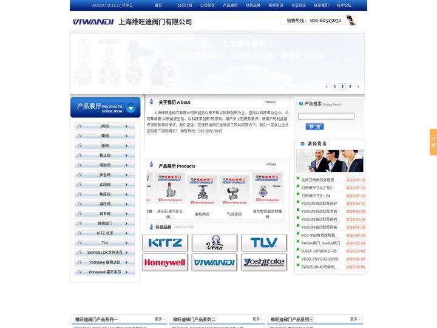
Task: Open the 公司介绍 menu item
Action: pos(185,5)
